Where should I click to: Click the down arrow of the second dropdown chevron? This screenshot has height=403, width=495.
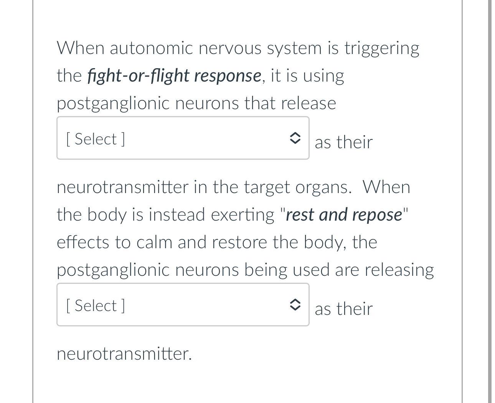tap(295, 308)
